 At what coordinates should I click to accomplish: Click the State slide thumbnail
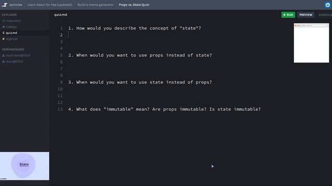pos(24,166)
